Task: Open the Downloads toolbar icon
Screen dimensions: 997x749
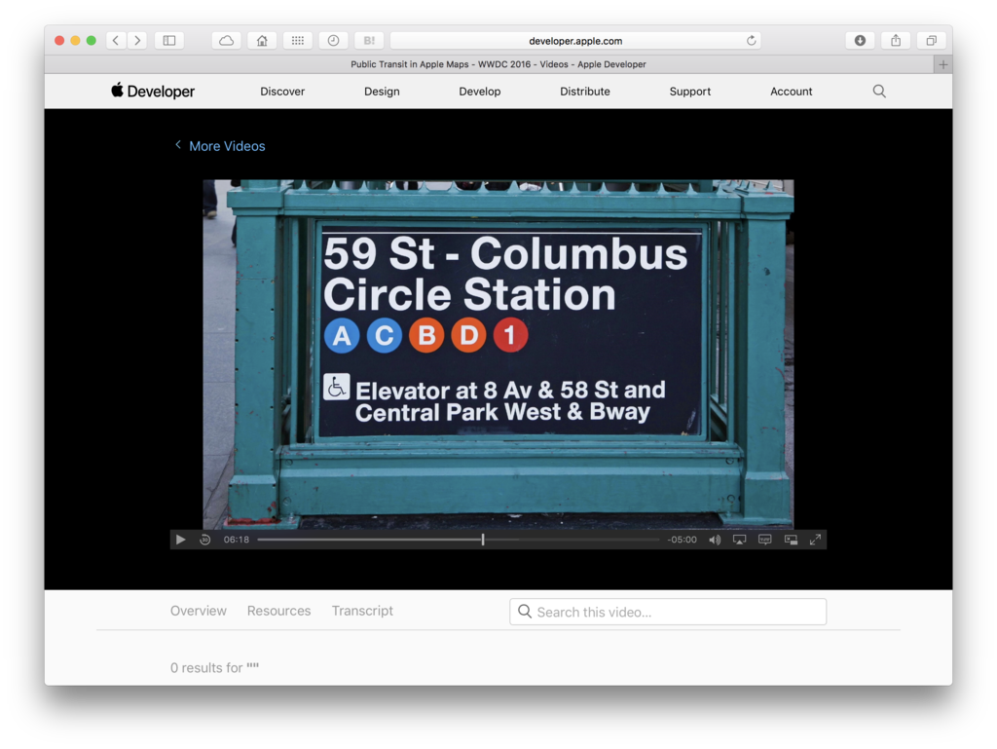Action: click(860, 41)
